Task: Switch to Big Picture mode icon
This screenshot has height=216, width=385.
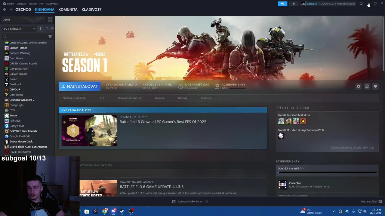Action: [x=361, y=4]
